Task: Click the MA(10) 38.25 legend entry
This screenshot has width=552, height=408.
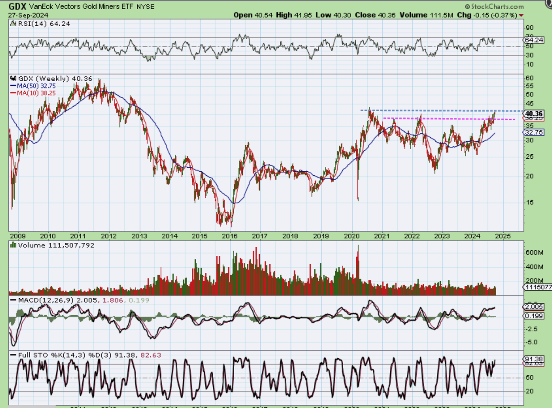Action: 36,93
